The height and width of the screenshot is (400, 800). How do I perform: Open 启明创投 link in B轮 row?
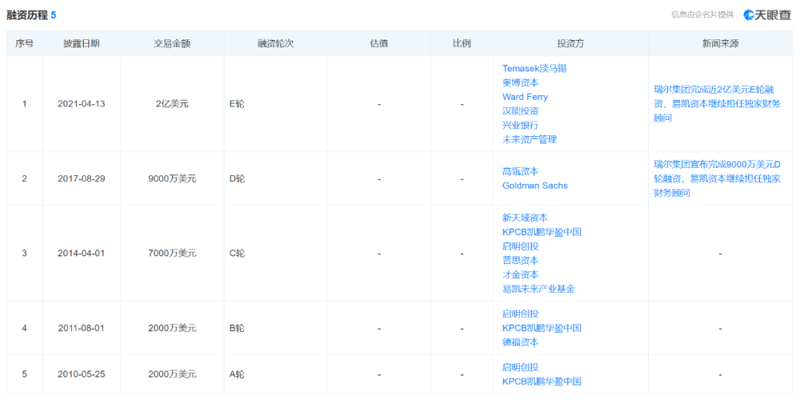click(521, 314)
